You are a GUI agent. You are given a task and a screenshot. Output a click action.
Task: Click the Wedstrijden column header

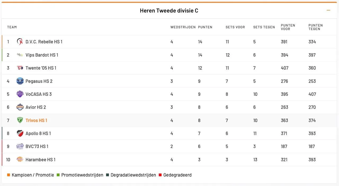tap(183, 27)
